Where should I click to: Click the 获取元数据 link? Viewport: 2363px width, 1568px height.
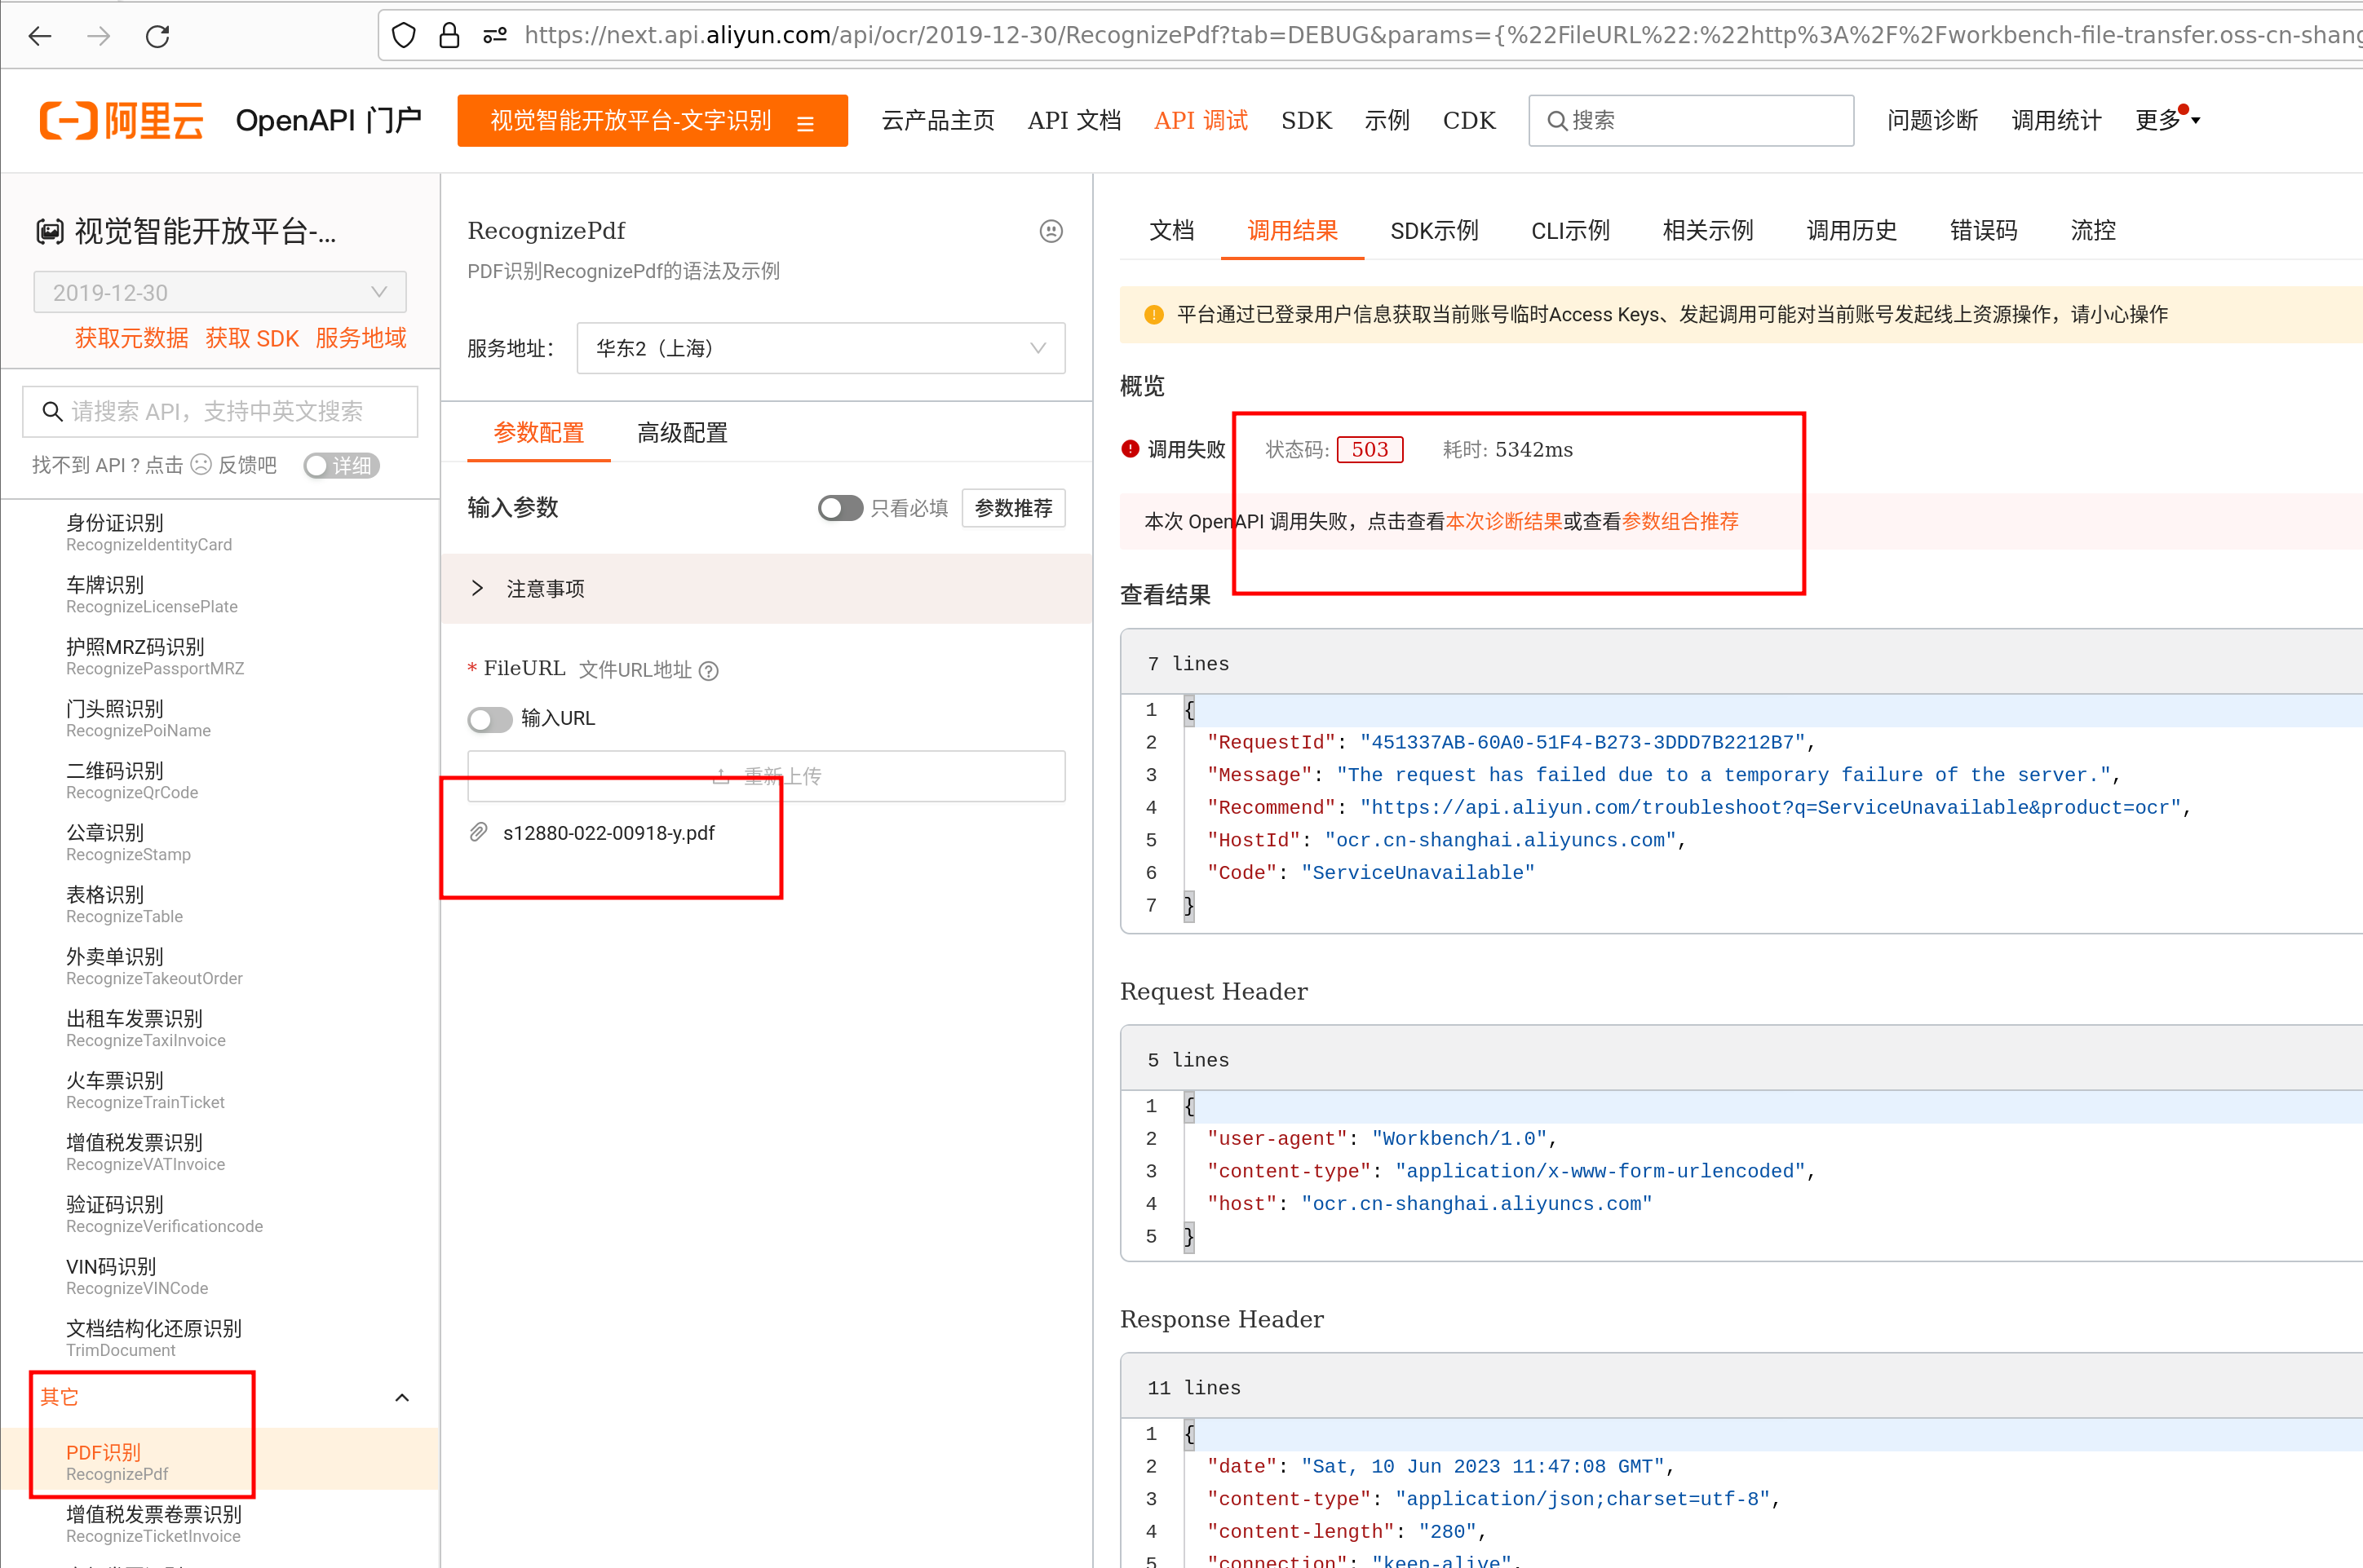point(131,338)
